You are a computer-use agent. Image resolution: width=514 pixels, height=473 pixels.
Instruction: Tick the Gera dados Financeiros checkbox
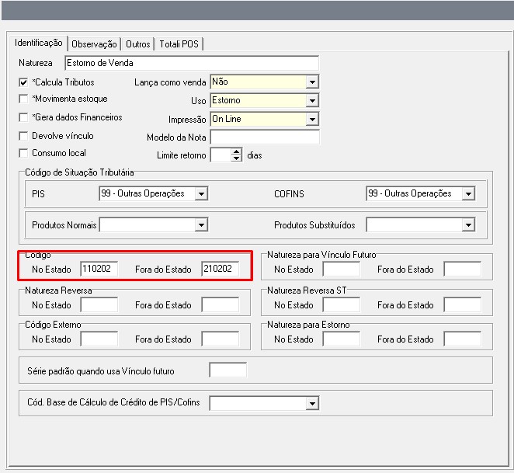pos(23,118)
